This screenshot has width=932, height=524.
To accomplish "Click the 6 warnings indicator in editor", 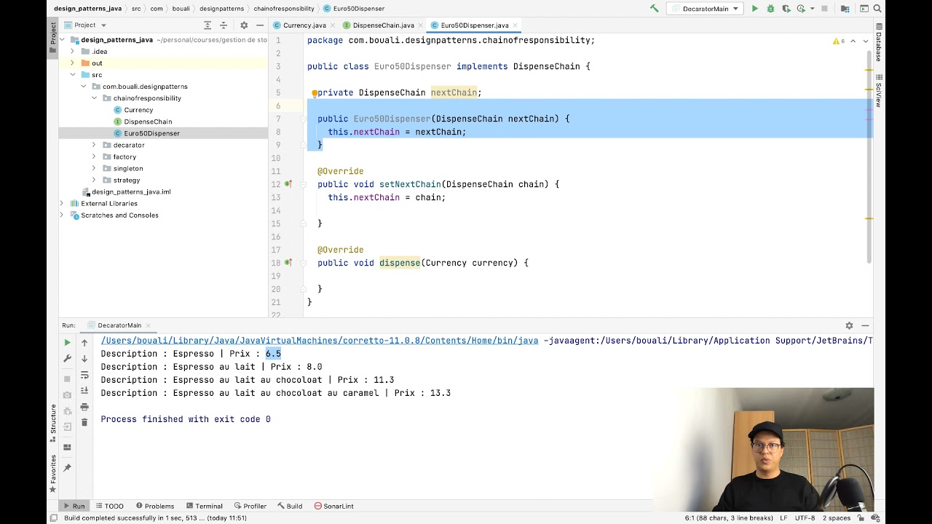I will 839,41.
